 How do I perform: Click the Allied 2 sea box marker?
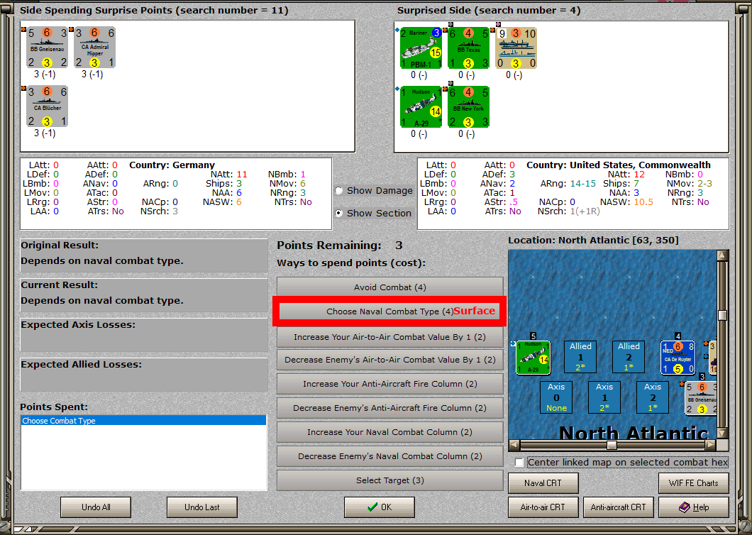629,356
